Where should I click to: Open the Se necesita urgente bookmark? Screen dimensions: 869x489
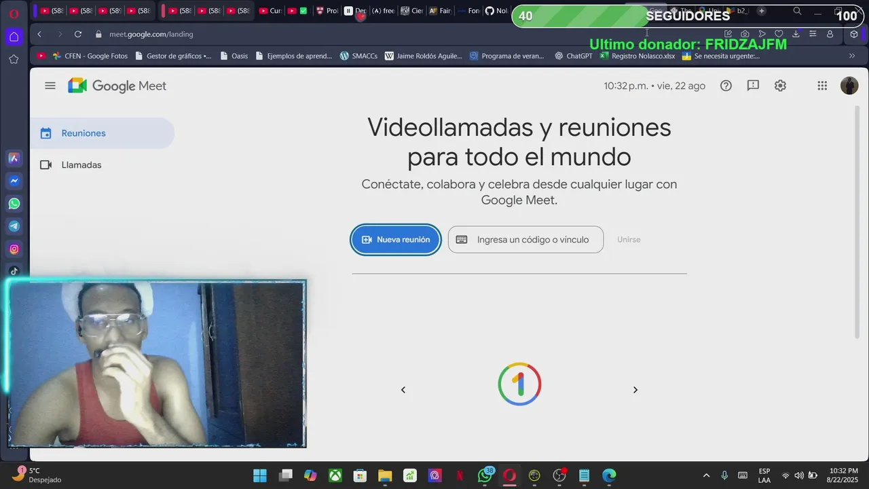click(x=721, y=56)
